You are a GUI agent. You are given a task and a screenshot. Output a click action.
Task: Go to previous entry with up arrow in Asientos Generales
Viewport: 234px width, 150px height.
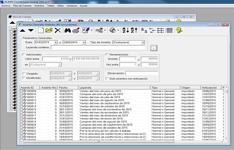22,31
